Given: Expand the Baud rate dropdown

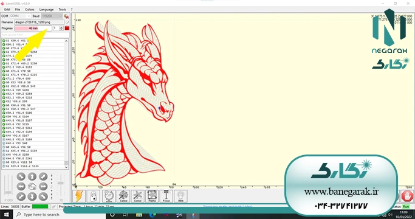Looking at the screenshot, I should (x=60, y=16).
